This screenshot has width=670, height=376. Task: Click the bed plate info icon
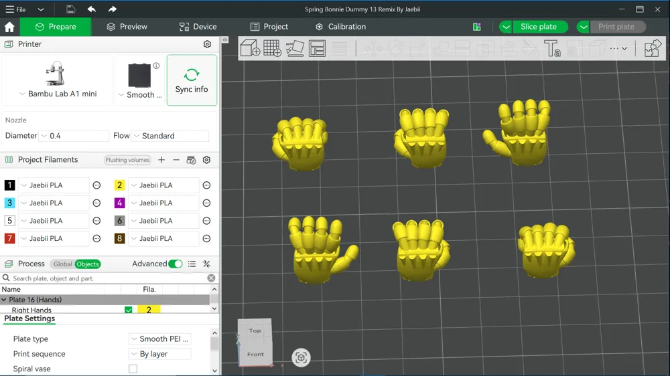pyautogui.click(x=156, y=66)
